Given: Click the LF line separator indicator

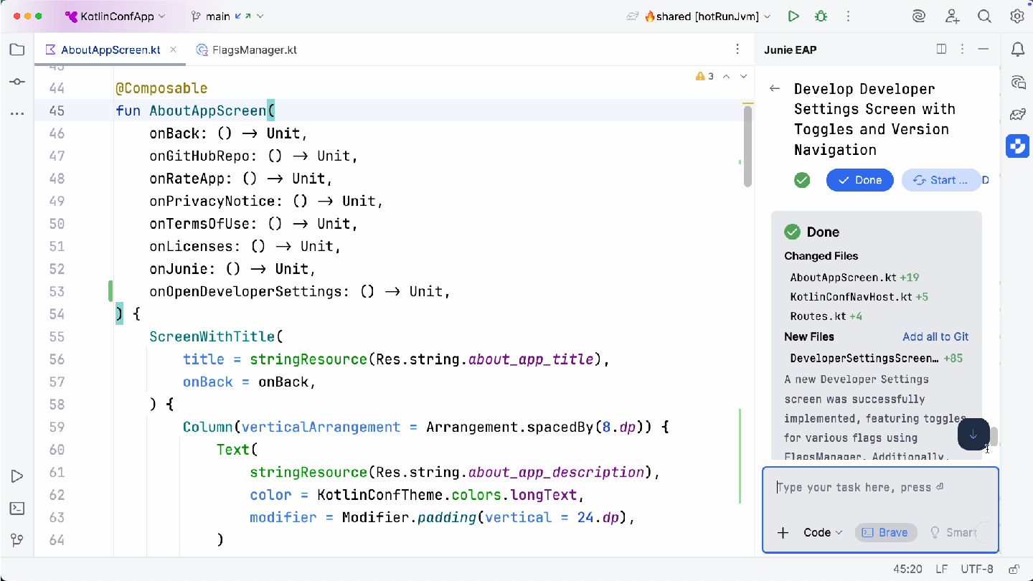Looking at the screenshot, I should pyautogui.click(x=941, y=570).
